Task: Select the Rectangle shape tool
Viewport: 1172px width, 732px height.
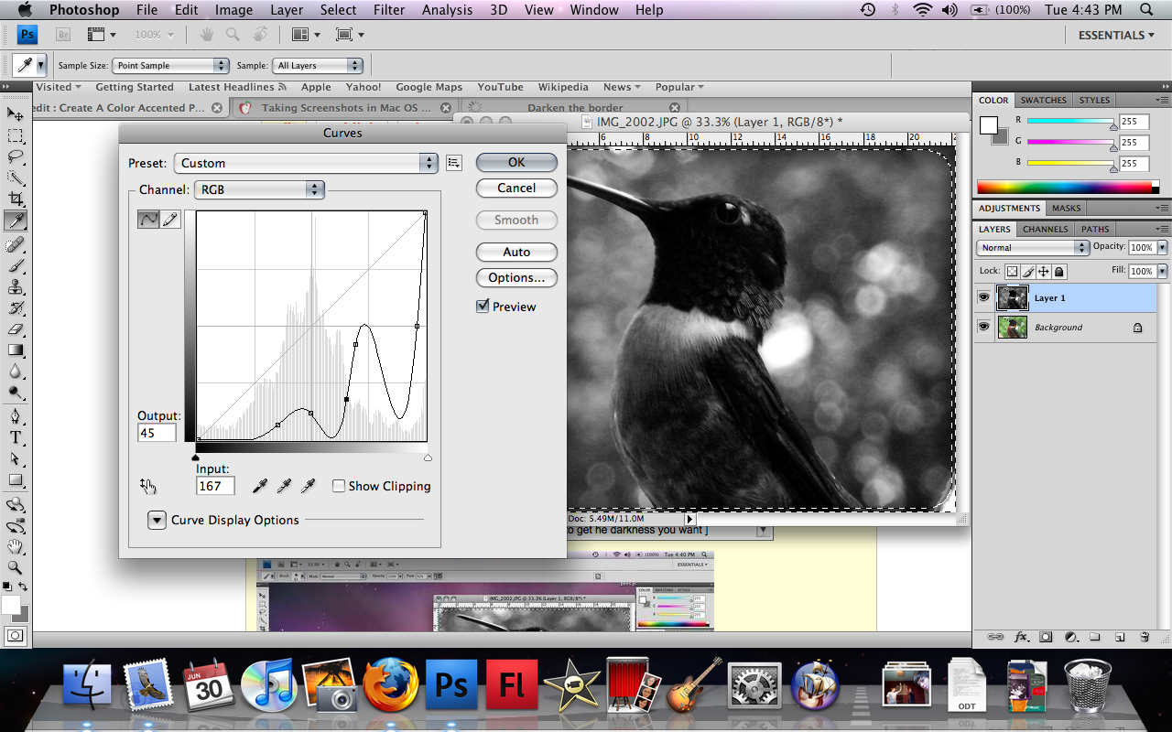Action: point(16,480)
